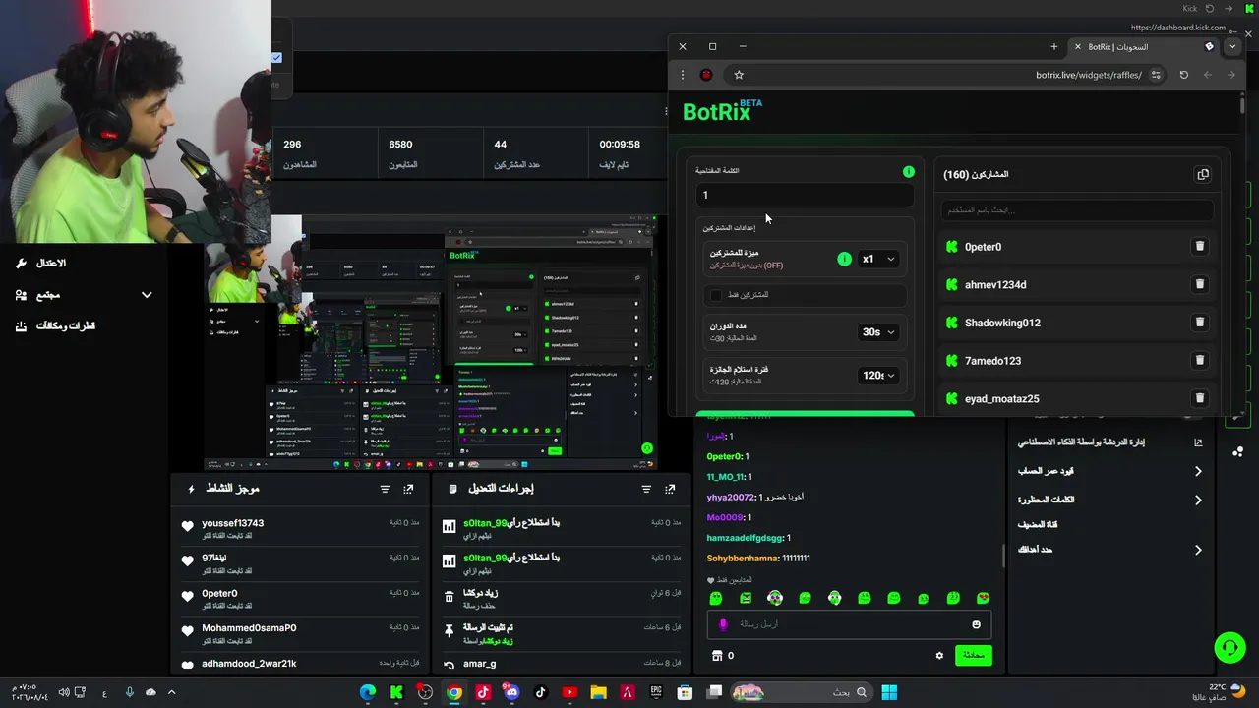The height and width of the screenshot is (708, 1259).
Task: Open the Windows Start menu
Action: coord(889,692)
